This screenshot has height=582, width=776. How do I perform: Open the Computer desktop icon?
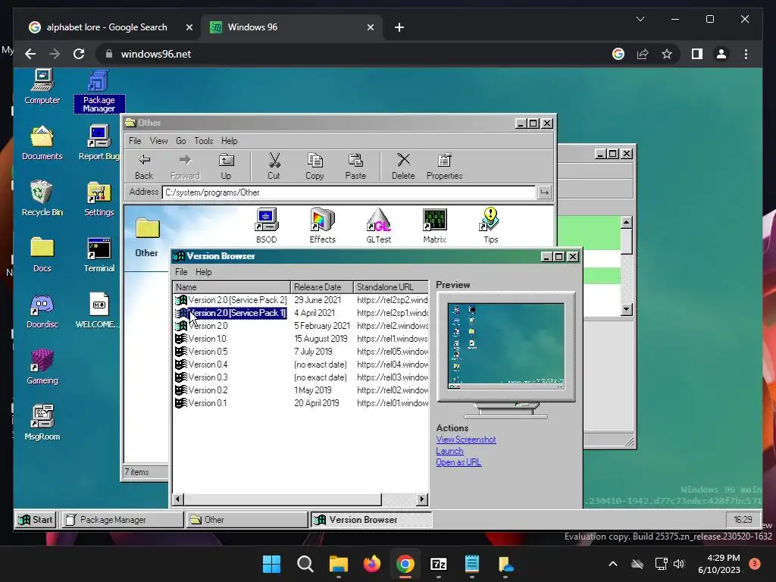click(x=42, y=87)
